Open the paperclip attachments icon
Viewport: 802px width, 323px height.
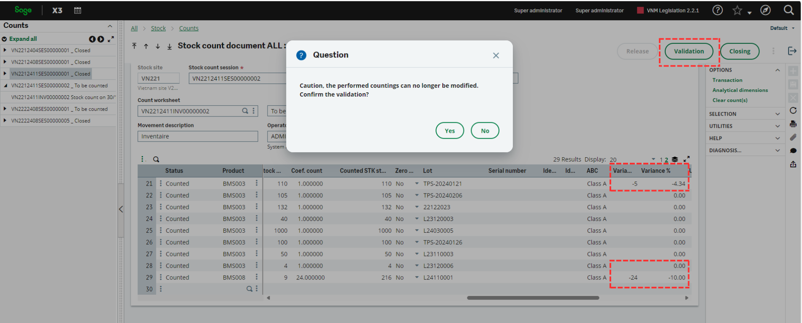click(x=793, y=137)
